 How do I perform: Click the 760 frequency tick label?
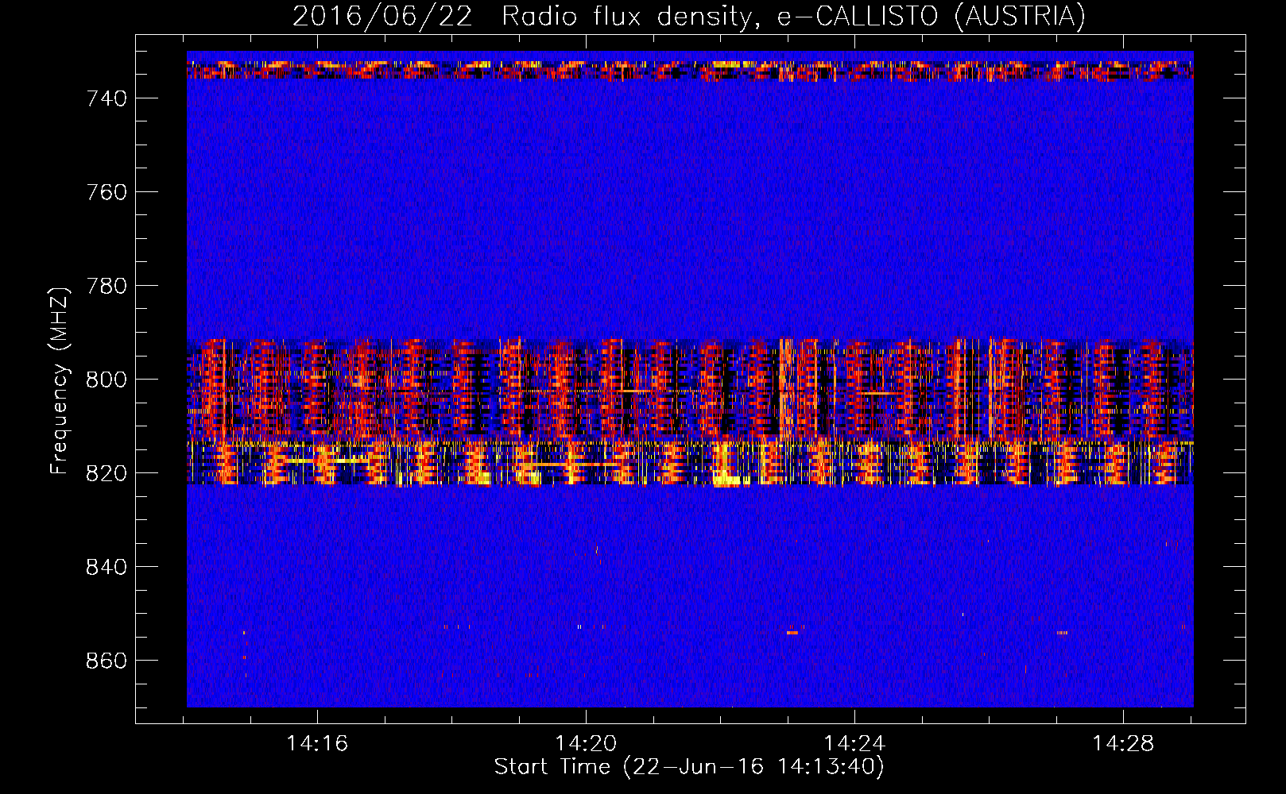pos(107,192)
